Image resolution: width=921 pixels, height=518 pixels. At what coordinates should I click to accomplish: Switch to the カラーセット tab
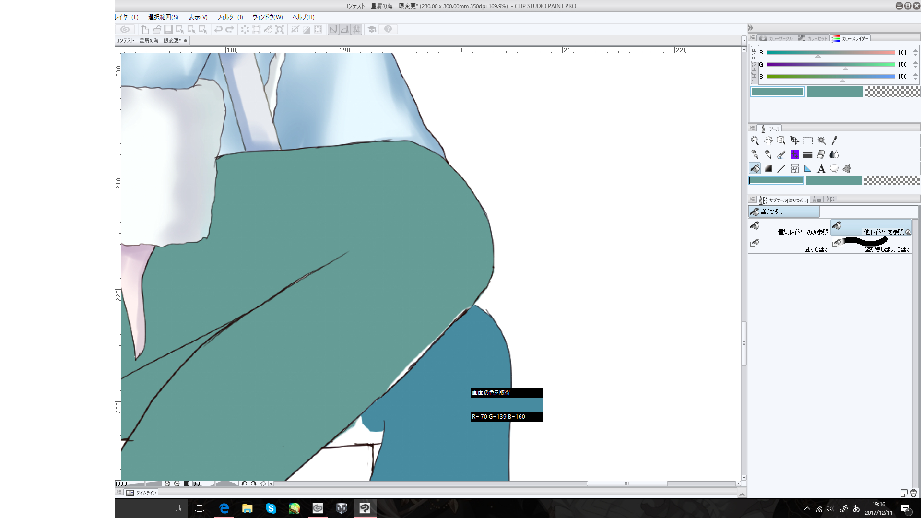pos(813,38)
